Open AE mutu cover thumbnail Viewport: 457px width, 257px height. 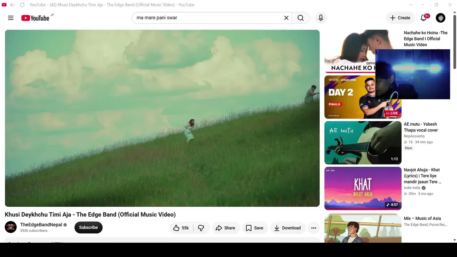point(363,143)
